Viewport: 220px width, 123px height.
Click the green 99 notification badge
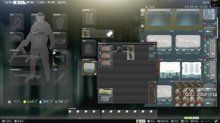187,118
